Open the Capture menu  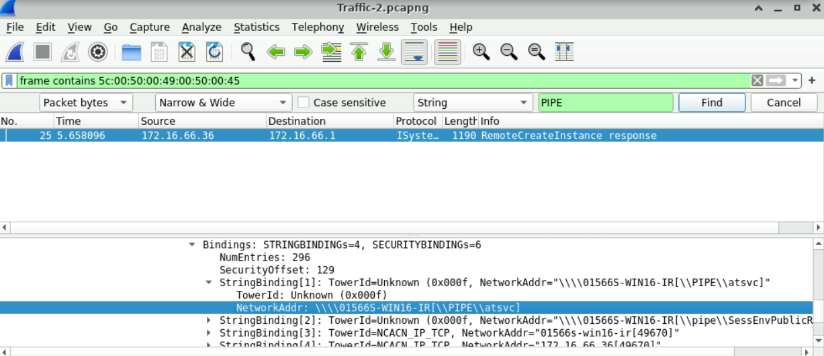point(150,27)
